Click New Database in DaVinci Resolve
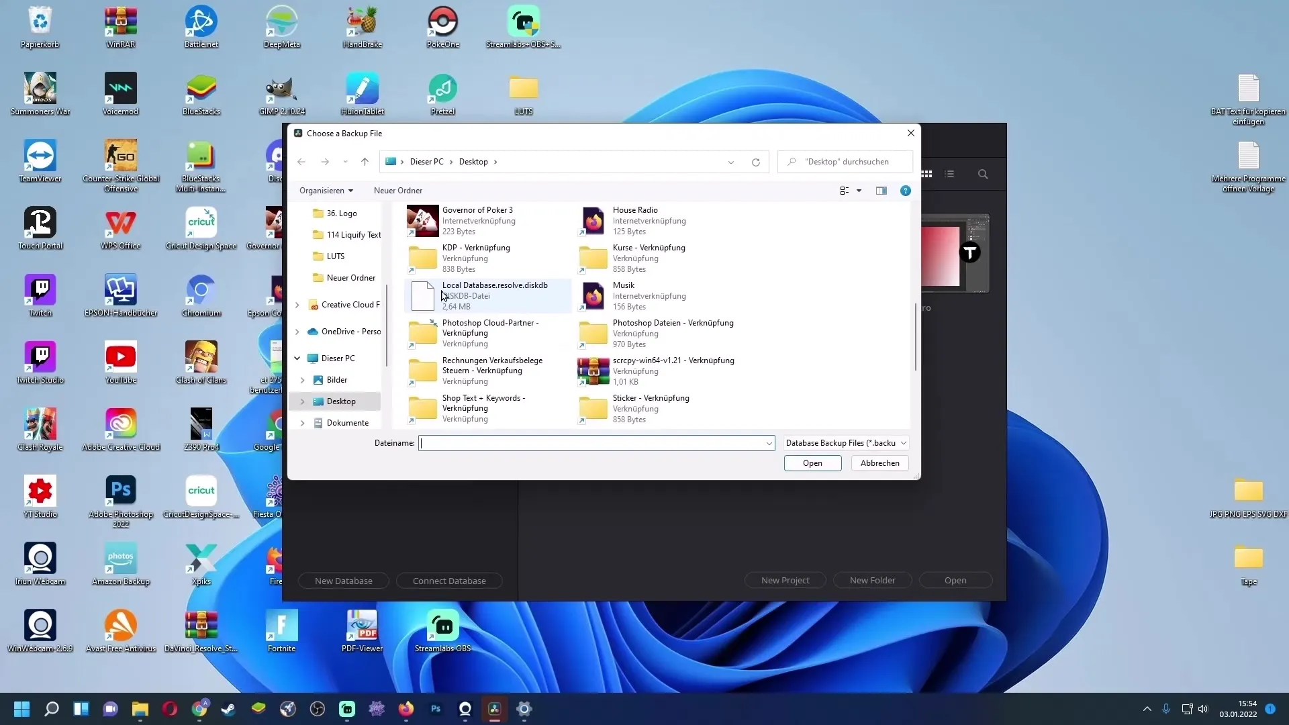 344,581
